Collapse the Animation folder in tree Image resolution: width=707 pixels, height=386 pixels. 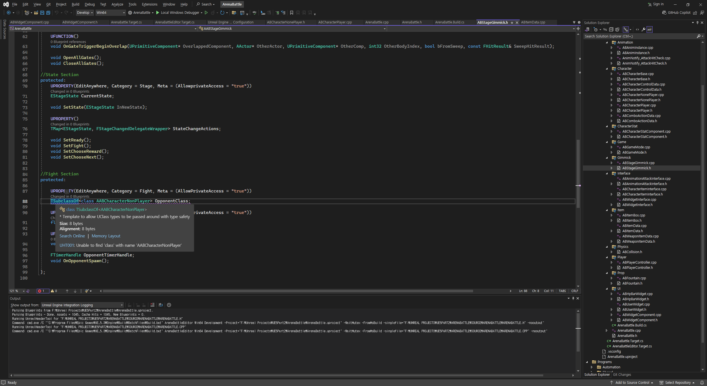[x=607, y=42]
